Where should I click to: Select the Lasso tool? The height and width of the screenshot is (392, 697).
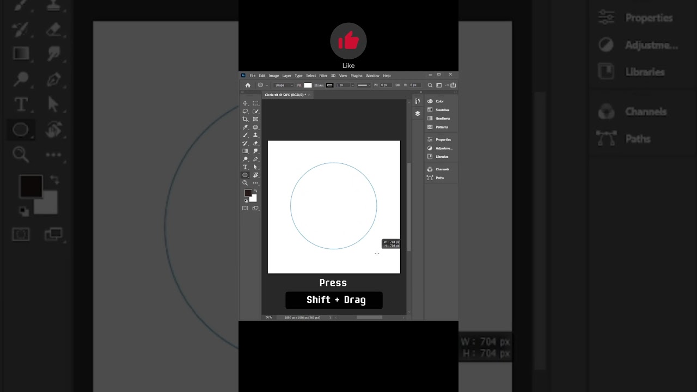pyautogui.click(x=245, y=111)
